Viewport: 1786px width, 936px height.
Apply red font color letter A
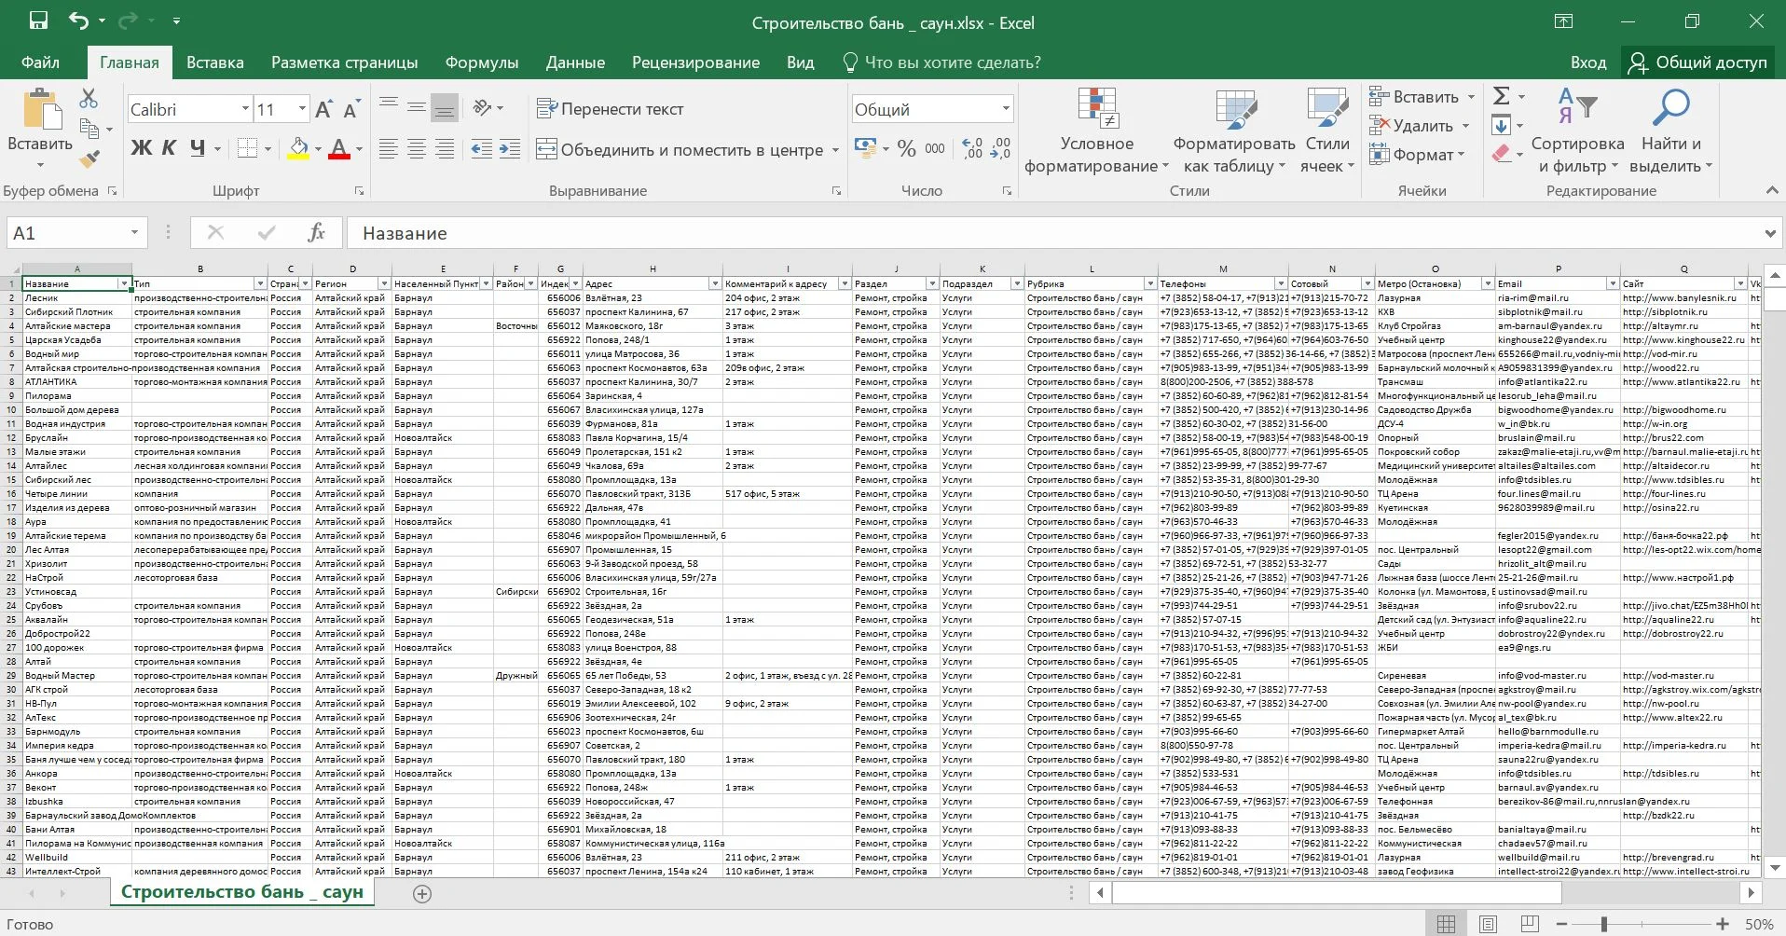coord(339,148)
